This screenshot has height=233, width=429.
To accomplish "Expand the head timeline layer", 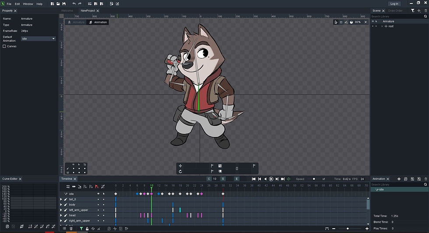I will 61,216.
